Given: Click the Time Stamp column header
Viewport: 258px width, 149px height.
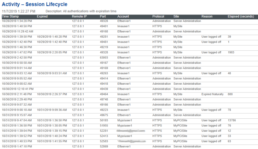Looking at the screenshot, I should click(10, 16).
